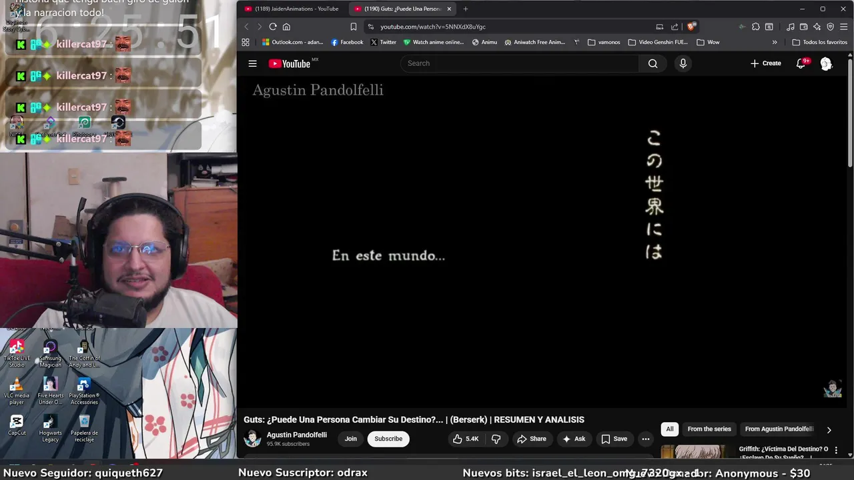Click the Share button under video
The image size is (854, 480).
point(532,439)
